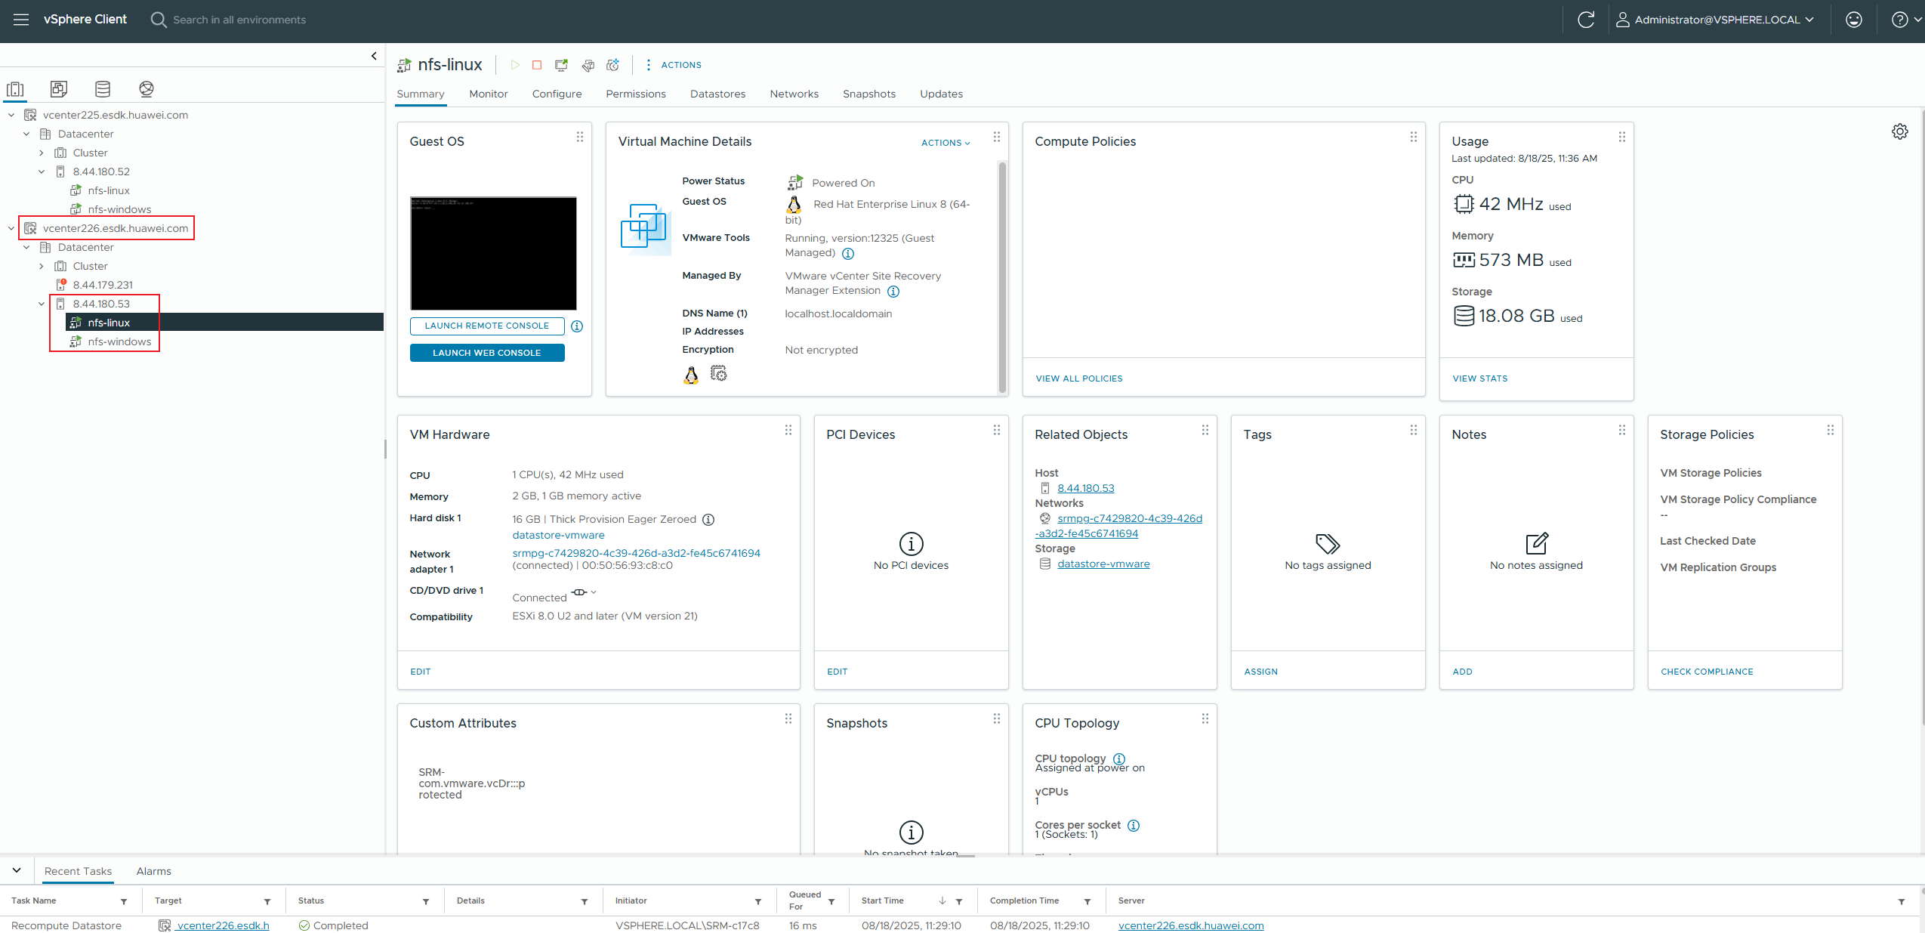Collapse the left navigation pane arrow
Image resolution: width=1925 pixels, height=933 pixels.
(x=374, y=56)
